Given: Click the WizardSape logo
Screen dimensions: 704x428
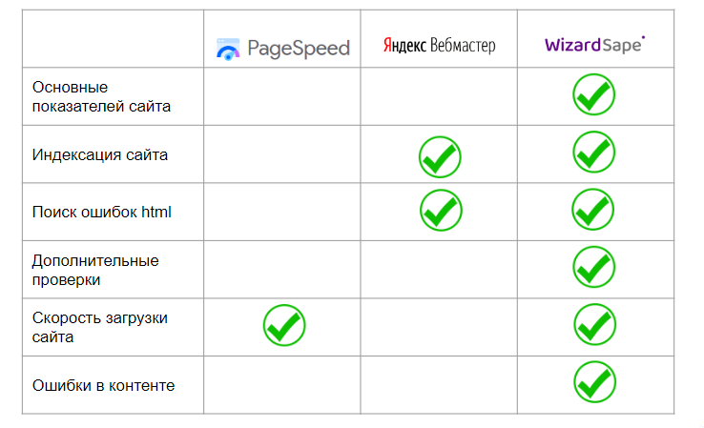Looking at the screenshot, I should (595, 45).
